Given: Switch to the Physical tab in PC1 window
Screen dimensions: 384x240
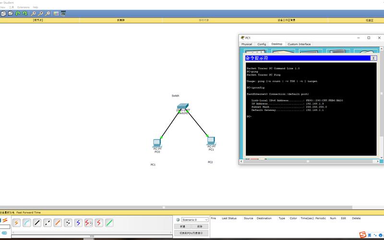Looking at the screenshot, I should click(x=247, y=44).
